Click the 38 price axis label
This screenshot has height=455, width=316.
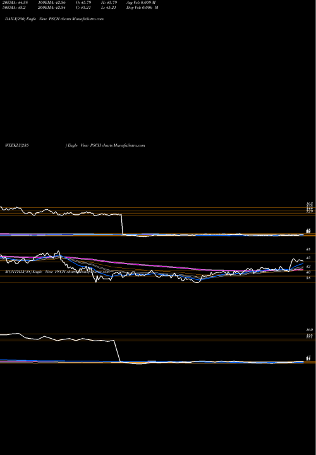(309, 278)
